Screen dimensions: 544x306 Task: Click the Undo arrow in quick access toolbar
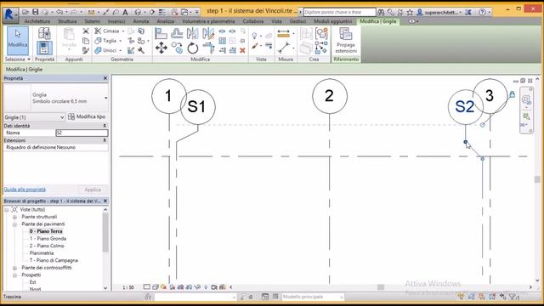pyautogui.click(x=59, y=12)
